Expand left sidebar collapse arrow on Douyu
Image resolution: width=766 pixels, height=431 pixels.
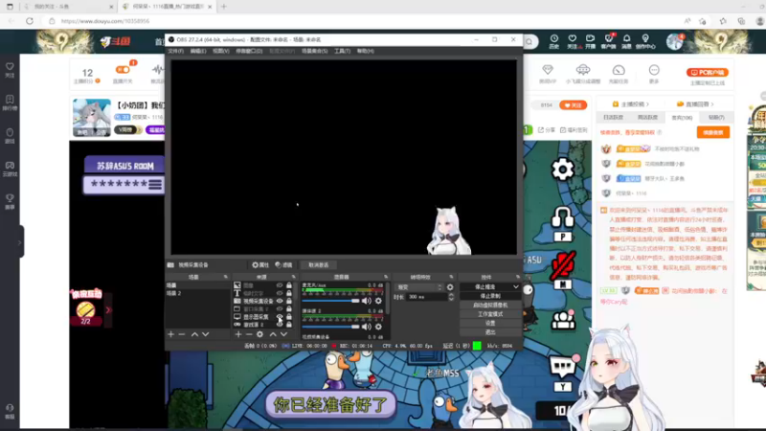pyautogui.click(x=19, y=242)
